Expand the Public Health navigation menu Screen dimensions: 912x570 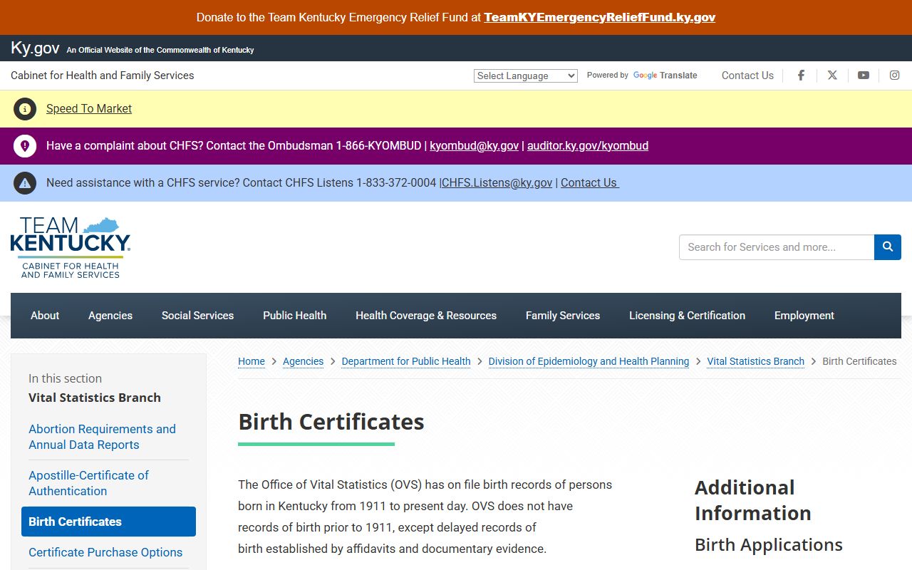click(x=294, y=316)
